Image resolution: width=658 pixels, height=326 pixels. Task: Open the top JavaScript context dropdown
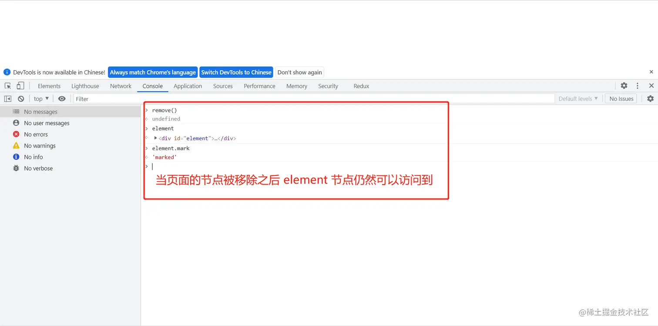41,99
